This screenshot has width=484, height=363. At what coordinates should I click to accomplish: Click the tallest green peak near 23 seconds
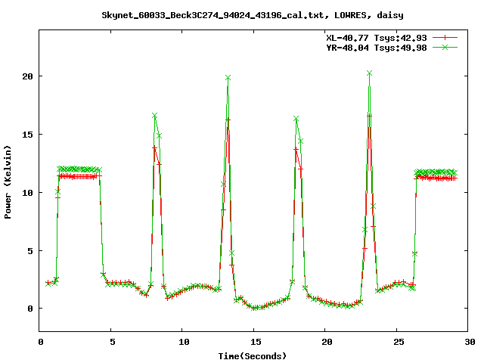(x=370, y=73)
